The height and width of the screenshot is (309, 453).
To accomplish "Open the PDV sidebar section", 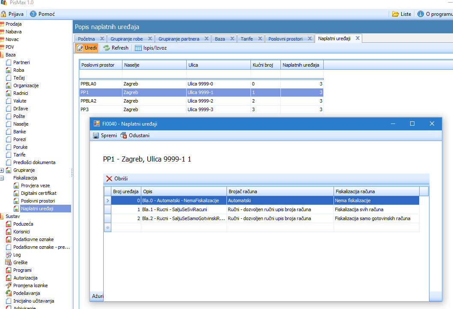I will coord(9,47).
